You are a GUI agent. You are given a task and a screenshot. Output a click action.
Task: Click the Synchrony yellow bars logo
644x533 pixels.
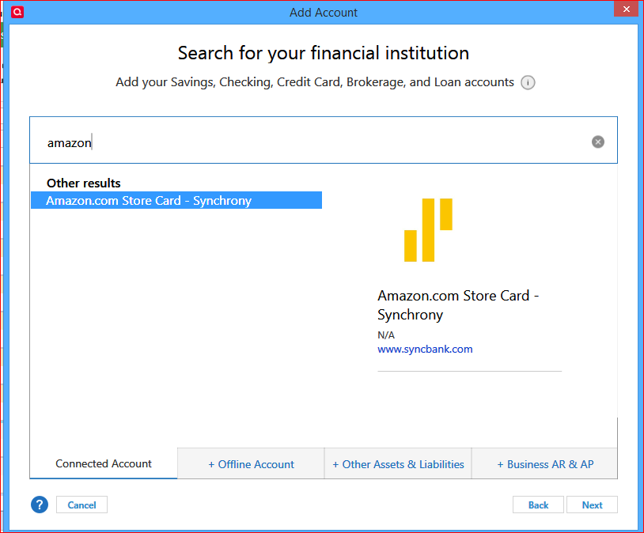[x=428, y=230]
